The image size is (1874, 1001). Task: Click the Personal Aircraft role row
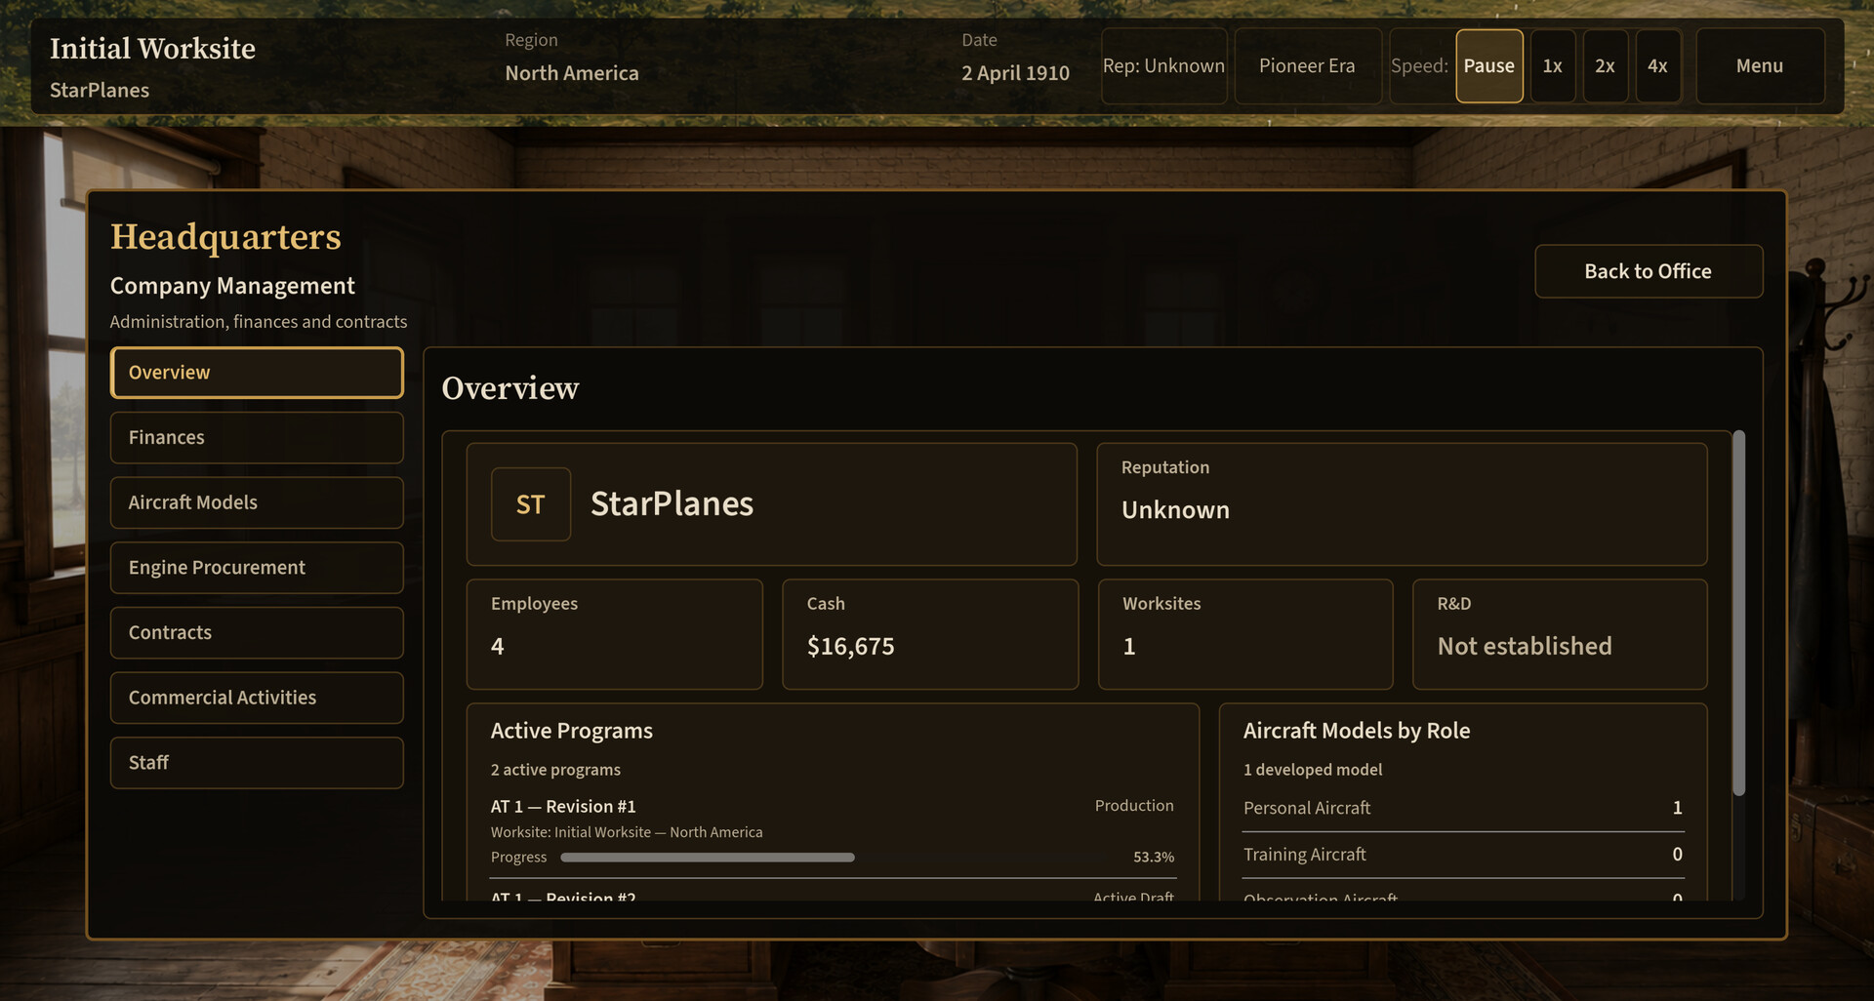pos(1463,808)
